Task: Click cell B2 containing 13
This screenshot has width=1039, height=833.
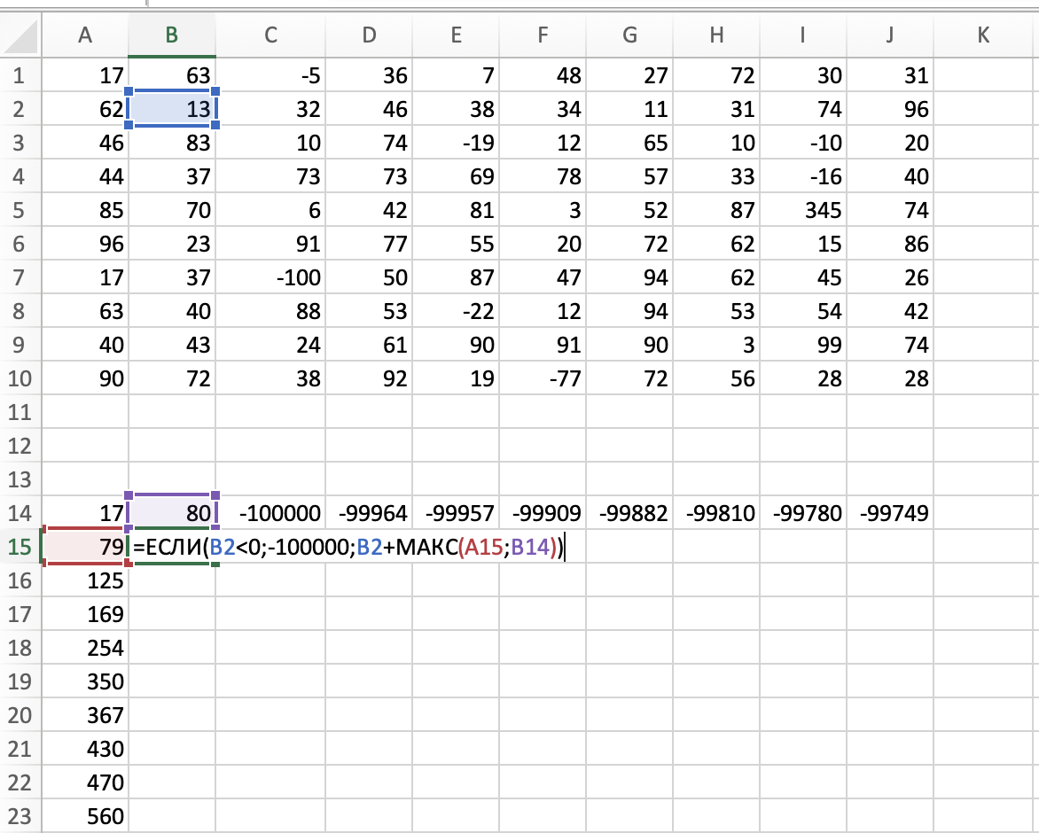Action: [173, 110]
